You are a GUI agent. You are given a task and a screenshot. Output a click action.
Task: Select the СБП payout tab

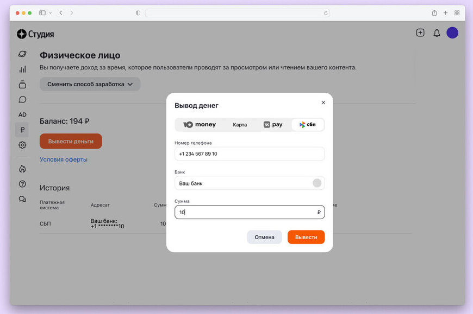[308, 125]
